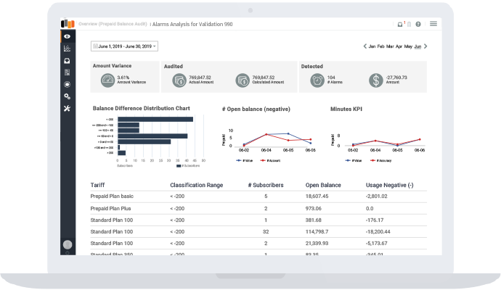Select the Jun month tab

click(x=417, y=46)
